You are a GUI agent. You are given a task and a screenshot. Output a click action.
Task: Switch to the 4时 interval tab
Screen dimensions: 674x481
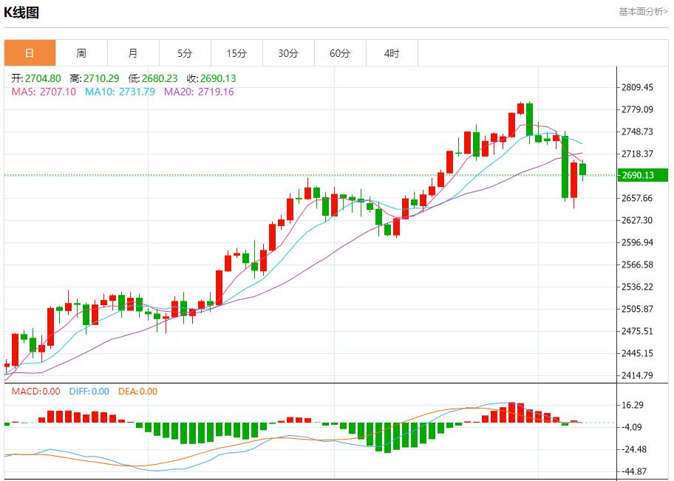(x=392, y=53)
